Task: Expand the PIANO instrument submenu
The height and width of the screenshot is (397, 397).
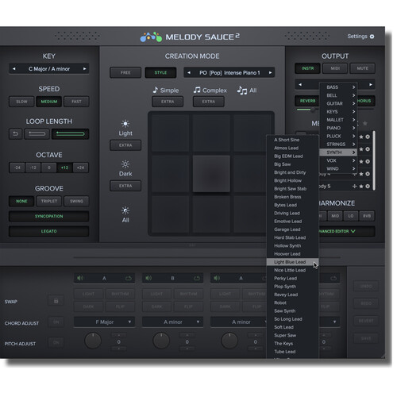Action: [x=338, y=128]
